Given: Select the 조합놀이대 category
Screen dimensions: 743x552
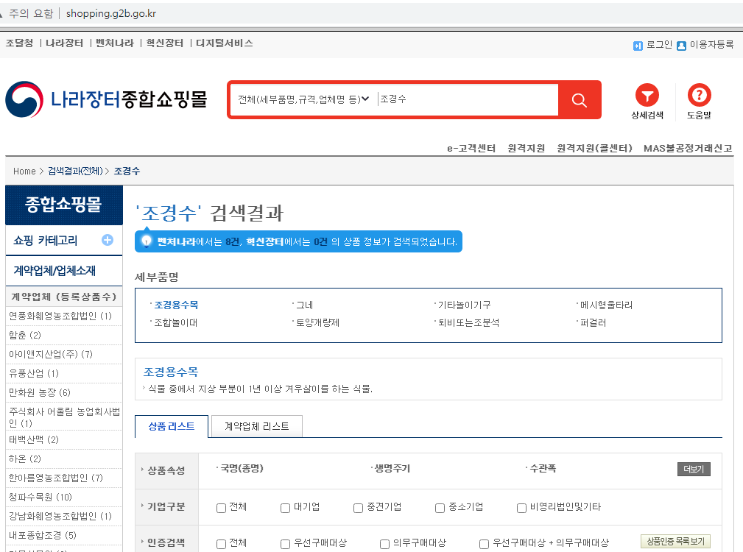Looking at the screenshot, I should pos(176,323).
